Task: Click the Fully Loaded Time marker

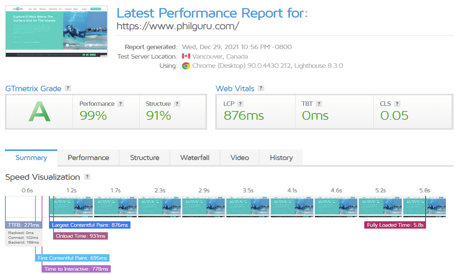Action: coord(395,225)
